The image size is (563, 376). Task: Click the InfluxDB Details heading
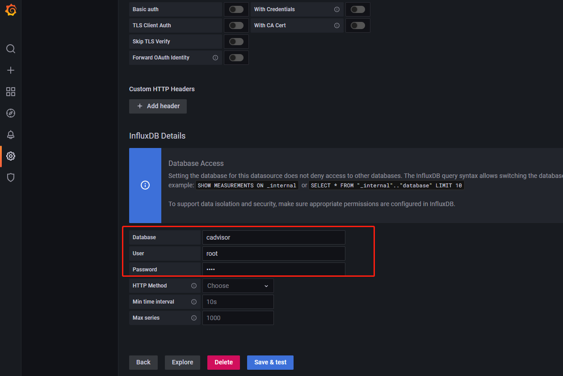157,136
